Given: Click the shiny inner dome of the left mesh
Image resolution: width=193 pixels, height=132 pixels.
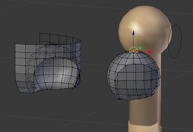Looking at the screenshot, I should 56,73.
